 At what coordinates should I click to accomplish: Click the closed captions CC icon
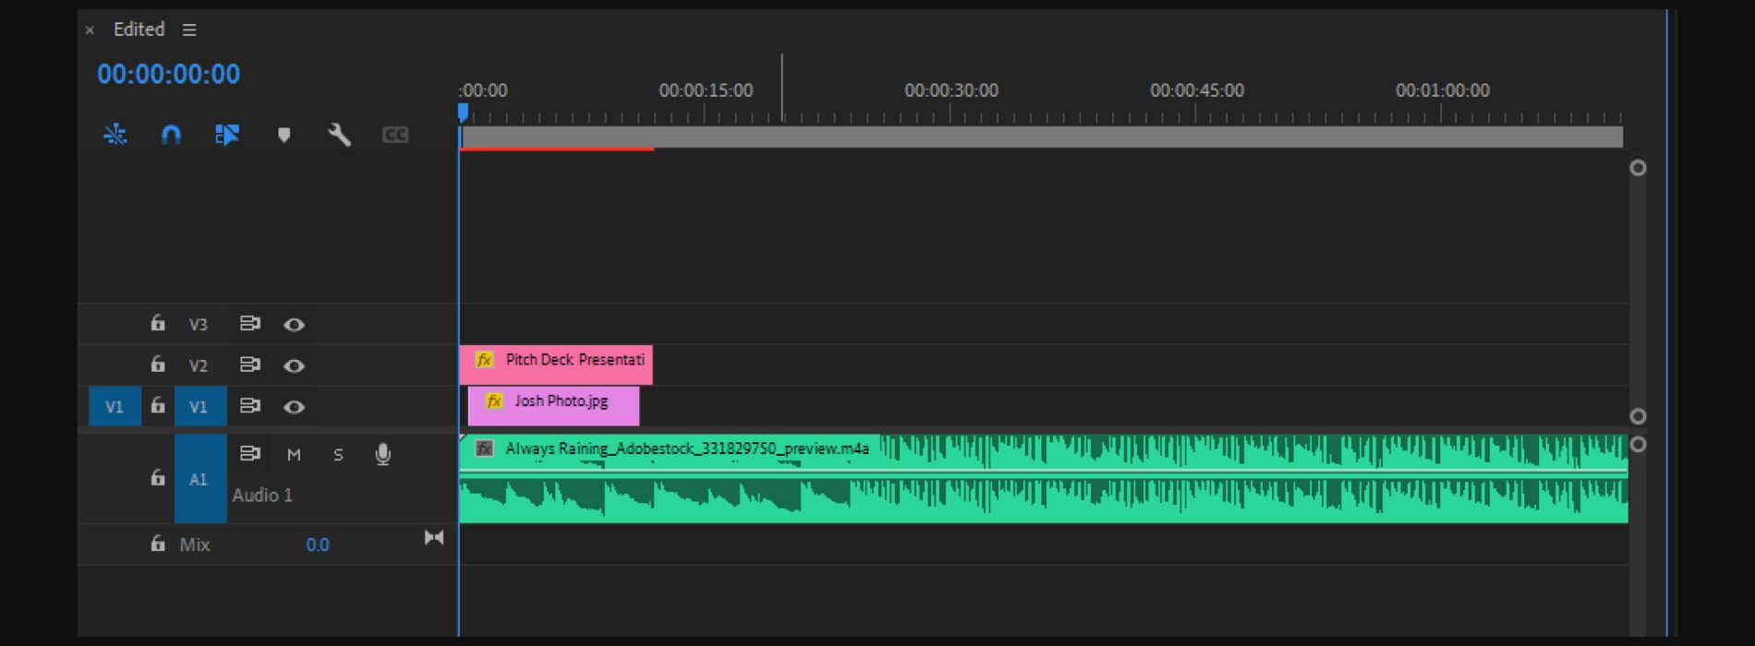pos(395,135)
